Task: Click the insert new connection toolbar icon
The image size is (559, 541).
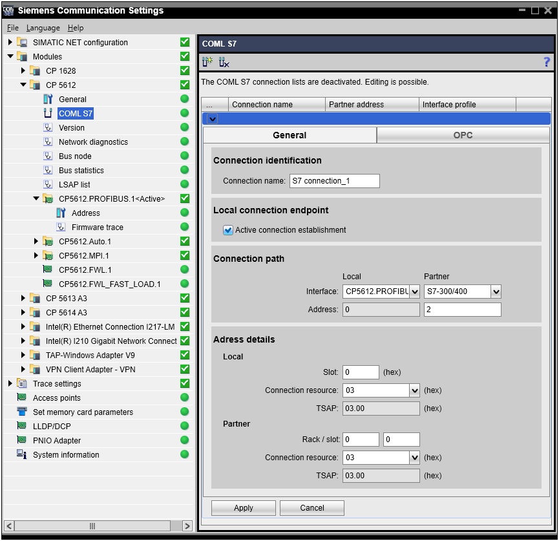Action: [207, 62]
